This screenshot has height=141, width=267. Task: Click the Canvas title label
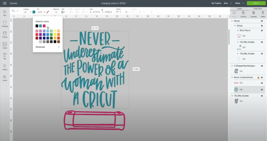13,3
